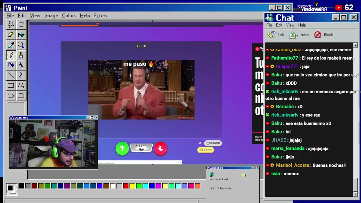Image resolution: width=361 pixels, height=203 pixels.
Task: Click username Marisol_Acosta in chat
Action: click(x=292, y=165)
